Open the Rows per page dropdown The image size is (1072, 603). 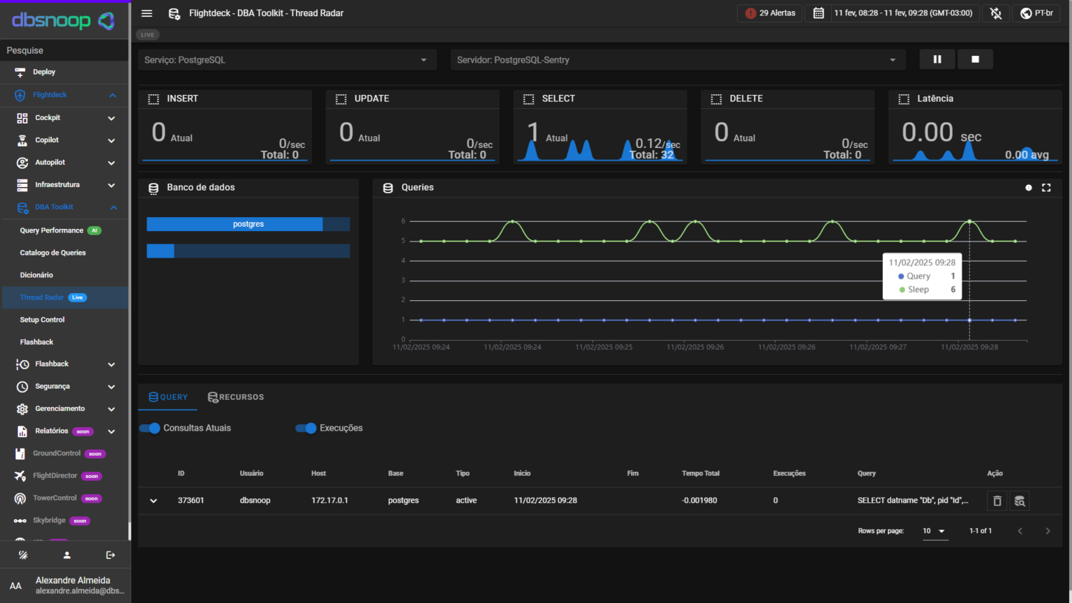coord(935,531)
